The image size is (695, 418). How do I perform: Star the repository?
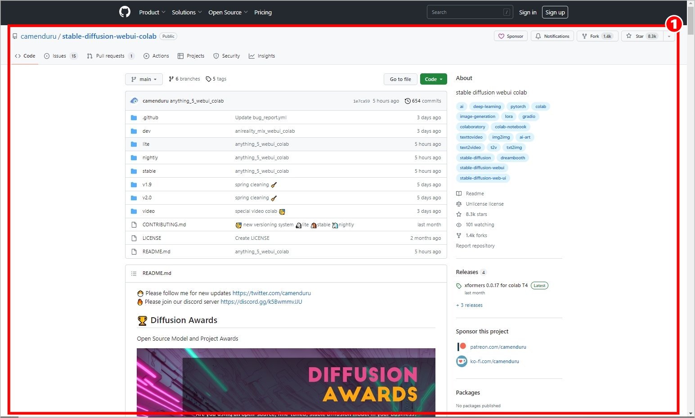642,36
